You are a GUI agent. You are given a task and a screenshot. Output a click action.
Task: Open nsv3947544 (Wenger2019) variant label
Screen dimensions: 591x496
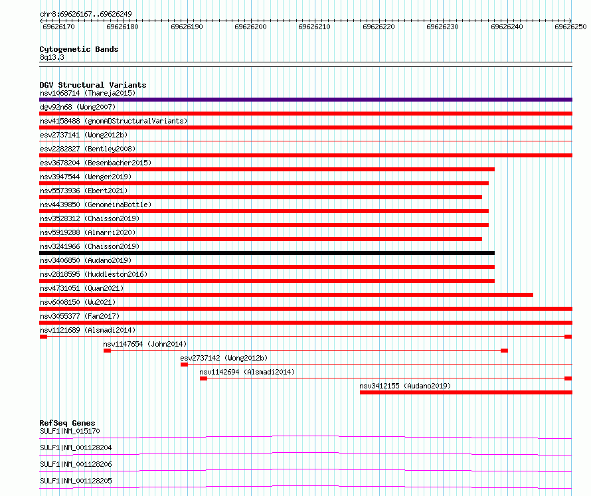[x=86, y=177]
